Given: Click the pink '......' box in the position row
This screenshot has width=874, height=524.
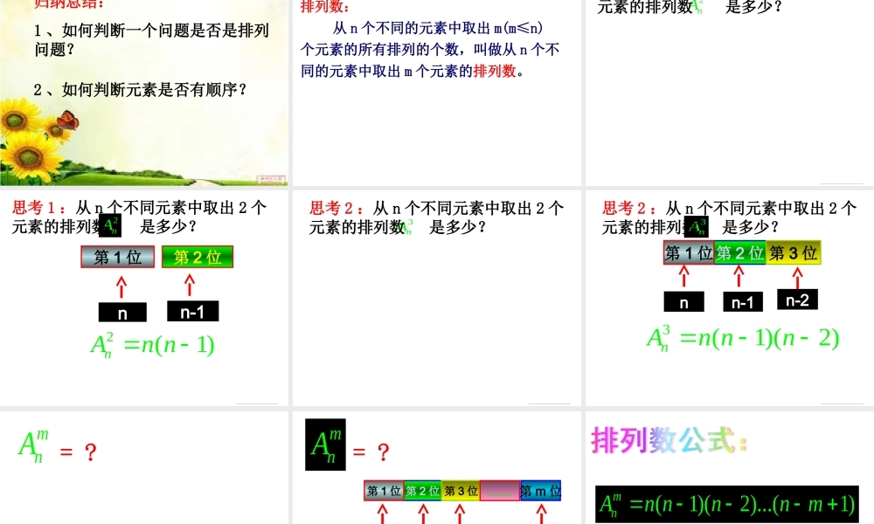Looking at the screenshot, I should (500, 491).
